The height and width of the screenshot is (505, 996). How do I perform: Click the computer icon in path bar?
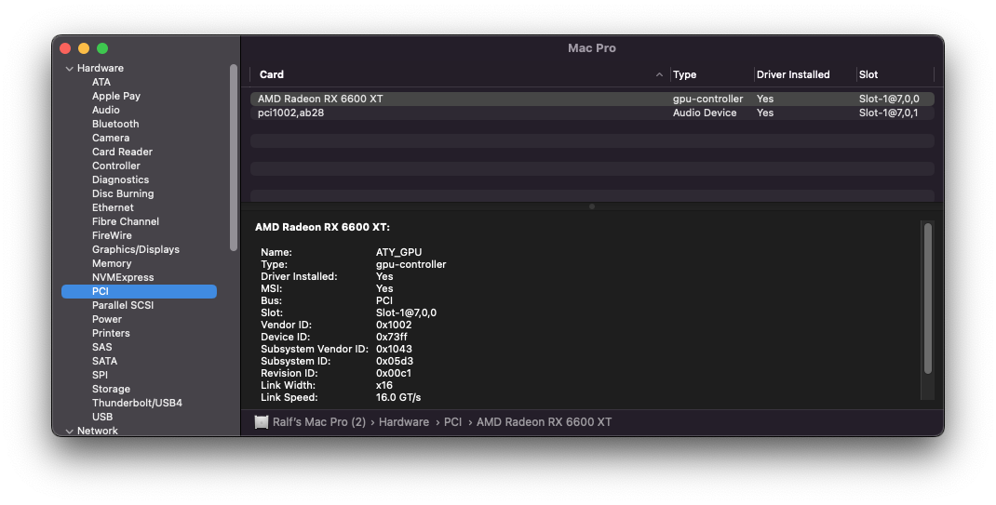click(x=261, y=422)
